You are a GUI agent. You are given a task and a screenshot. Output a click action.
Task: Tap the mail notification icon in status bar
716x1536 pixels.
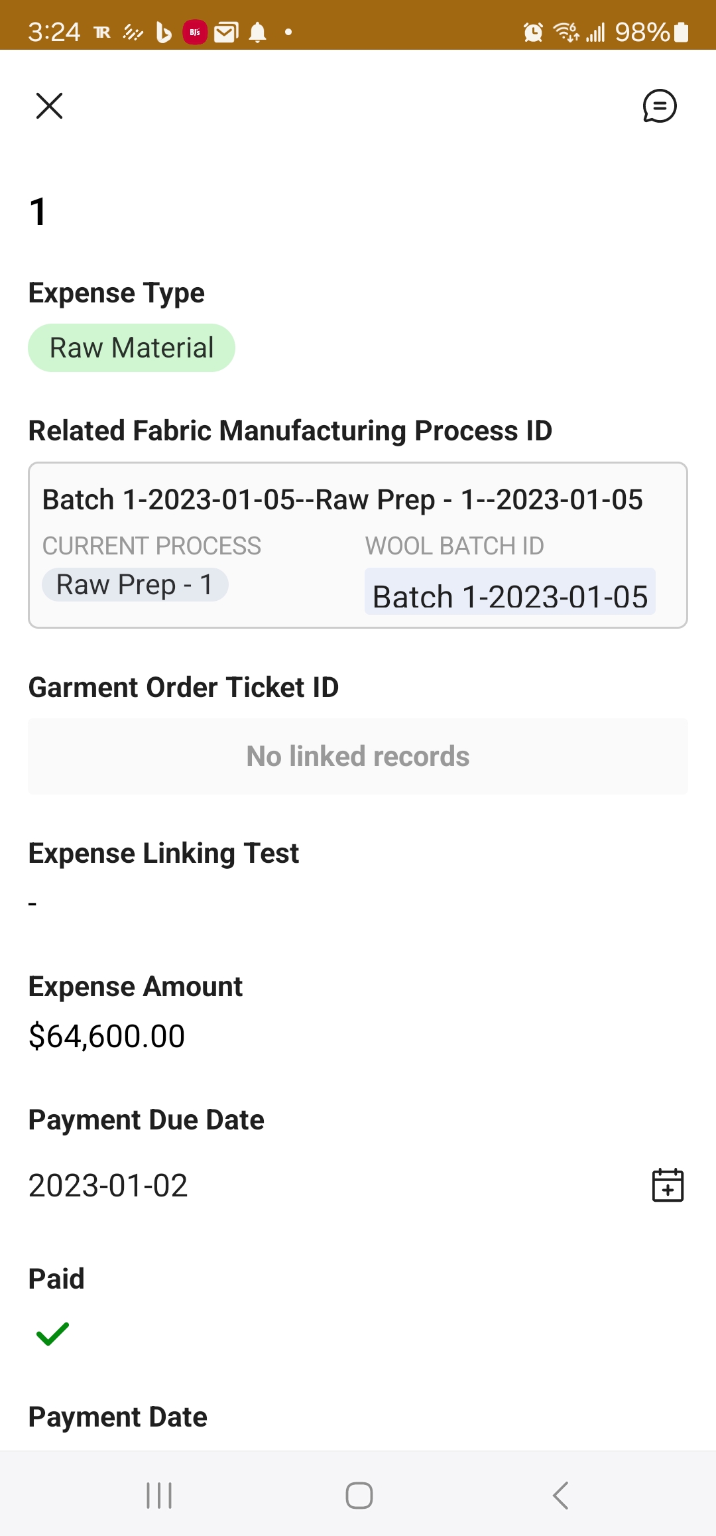(x=226, y=32)
